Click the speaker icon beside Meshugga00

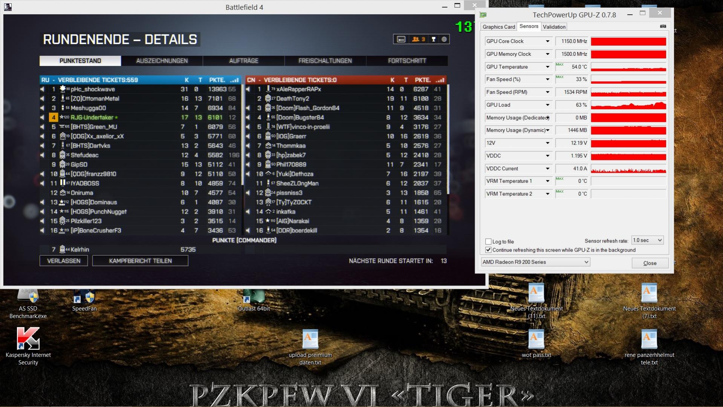tap(43, 108)
